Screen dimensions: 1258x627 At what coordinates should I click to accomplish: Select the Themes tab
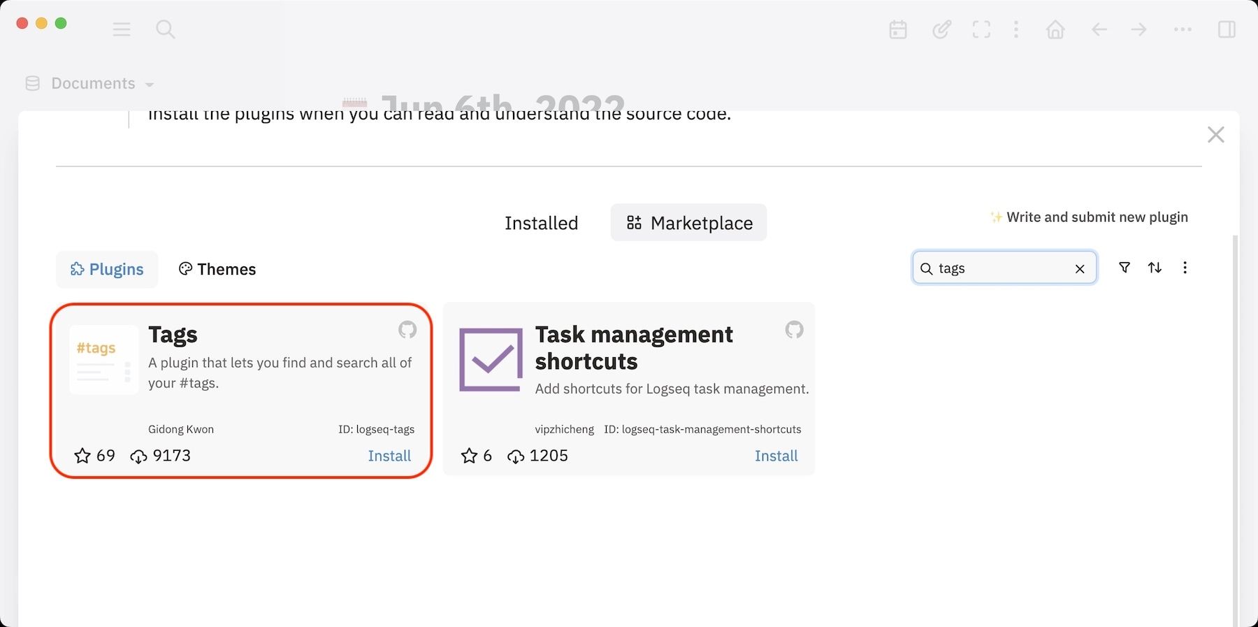[217, 269]
